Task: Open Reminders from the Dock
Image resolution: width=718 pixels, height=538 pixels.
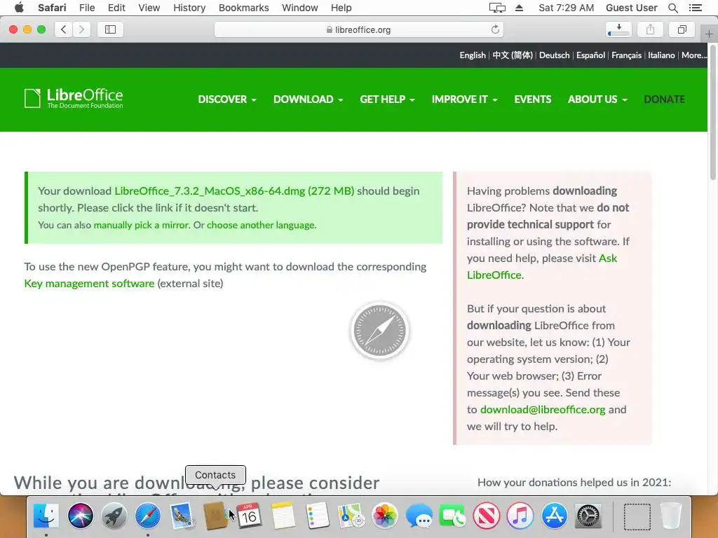Action: pos(317,516)
